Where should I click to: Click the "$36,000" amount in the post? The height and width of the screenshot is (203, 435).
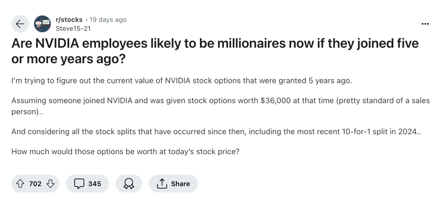tap(277, 101)
